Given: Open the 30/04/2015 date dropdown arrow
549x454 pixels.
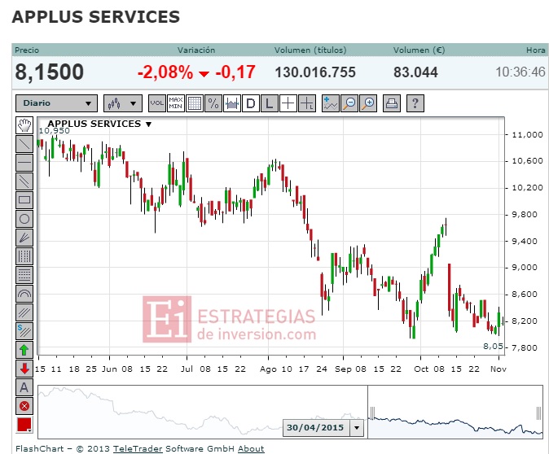Looking at the screenshot, I should tap(357, 427).
